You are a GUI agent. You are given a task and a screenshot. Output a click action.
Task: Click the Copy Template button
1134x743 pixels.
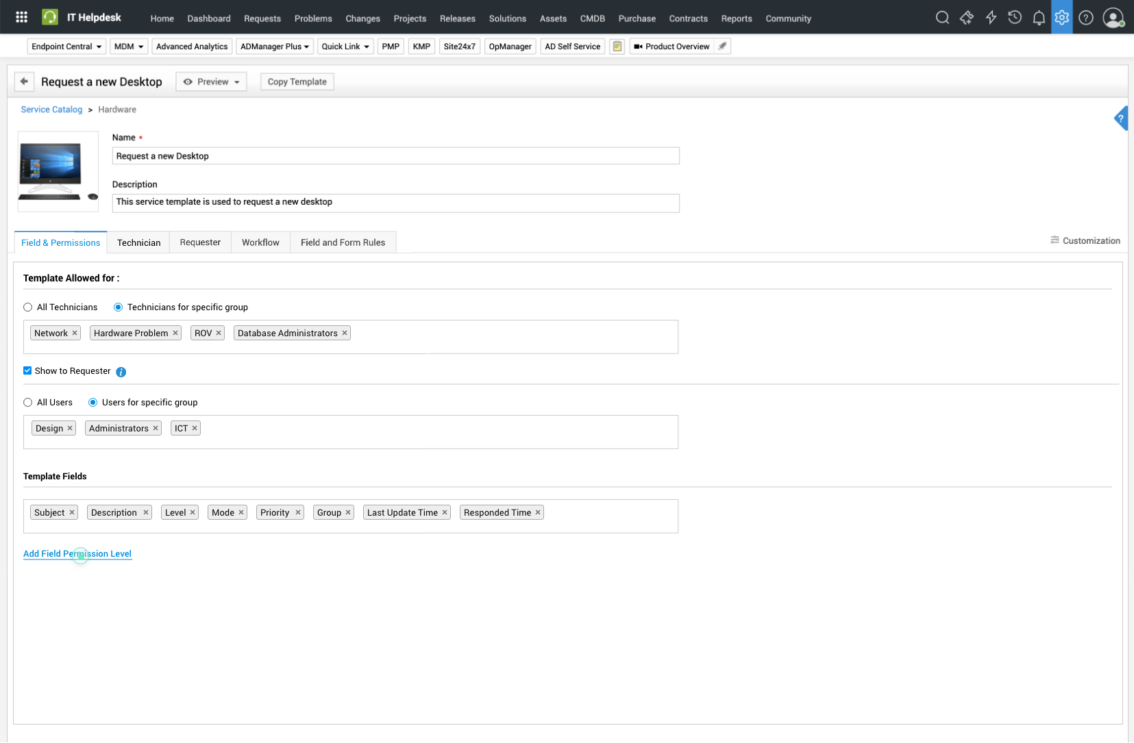(x=297, y=81)
